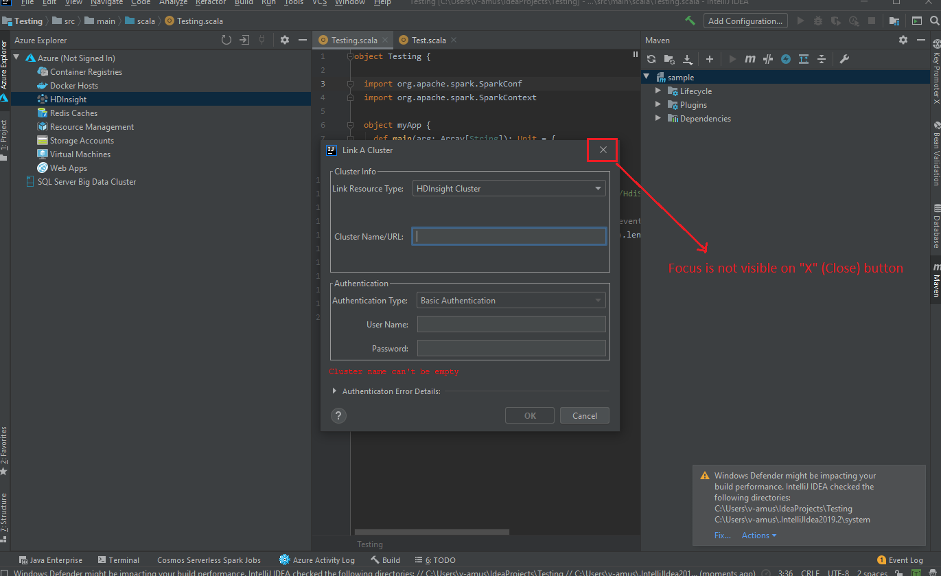The height and width of the screenshot is (576, 941).
Task: Open the Navigate menu
Action: (x=106, y=3)
